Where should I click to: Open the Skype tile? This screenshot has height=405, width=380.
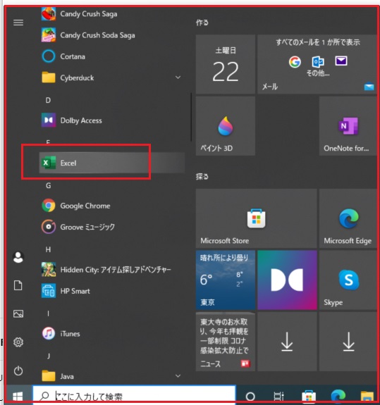pos(348,280)
